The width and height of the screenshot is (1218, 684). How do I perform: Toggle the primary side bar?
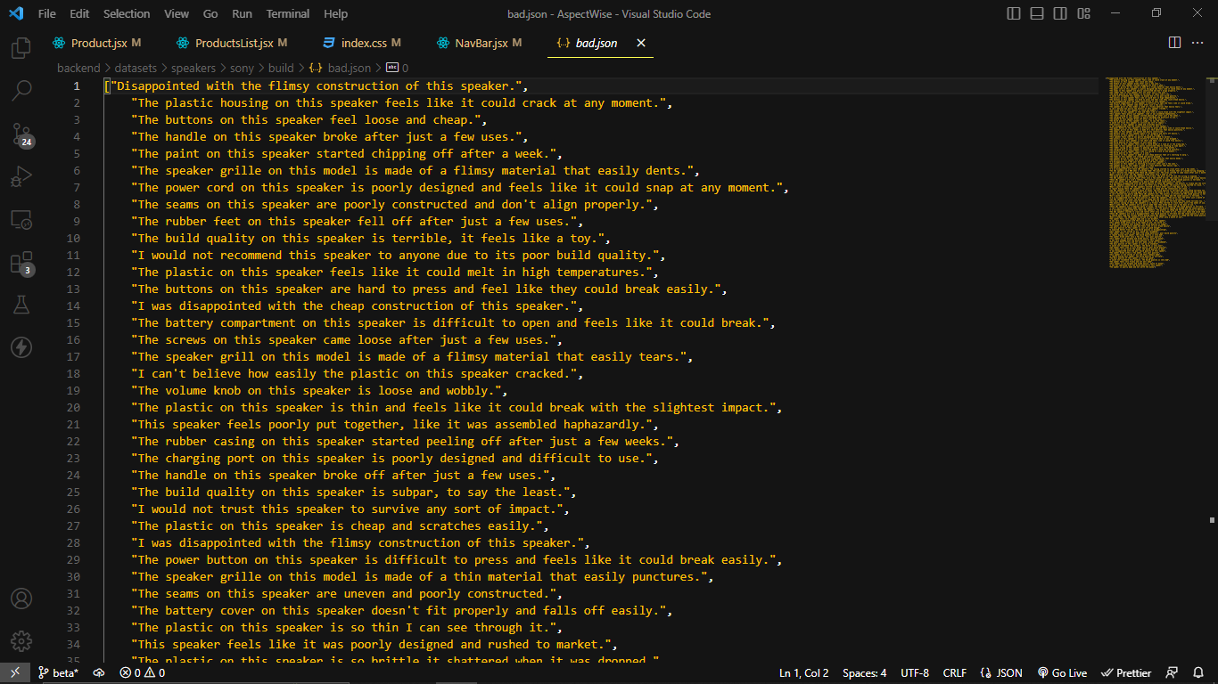click(1014, 13)
